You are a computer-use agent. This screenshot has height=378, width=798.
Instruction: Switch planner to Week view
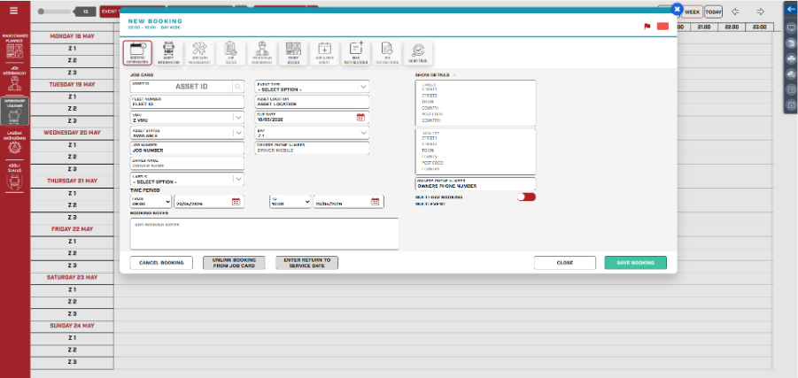click(x=692, y=12)
